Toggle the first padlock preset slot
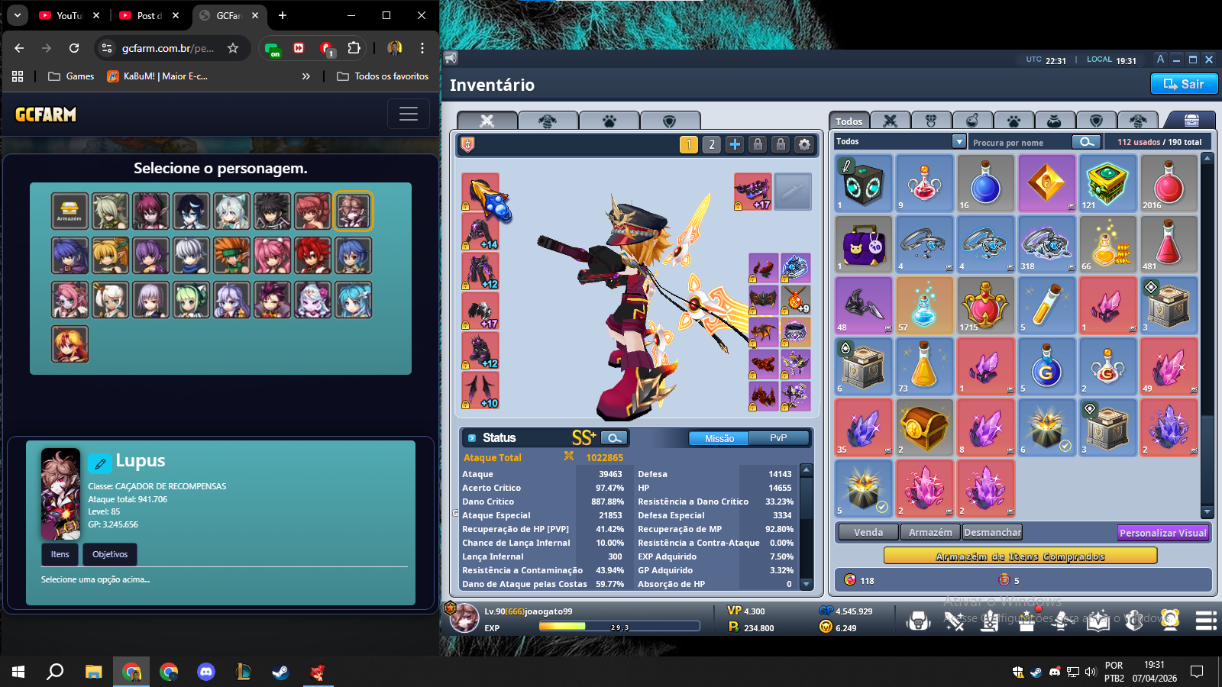 (x=758, y=144)
